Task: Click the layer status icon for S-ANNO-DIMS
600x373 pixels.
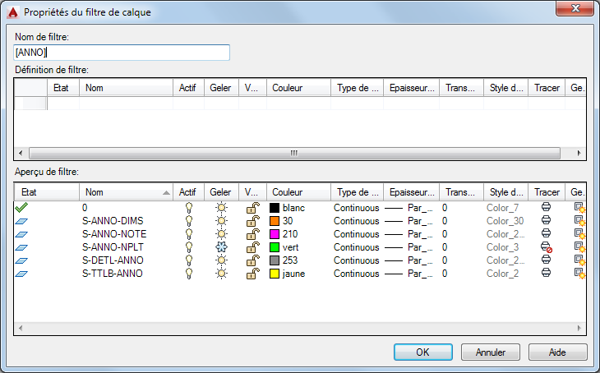Action: click(21, 221)
